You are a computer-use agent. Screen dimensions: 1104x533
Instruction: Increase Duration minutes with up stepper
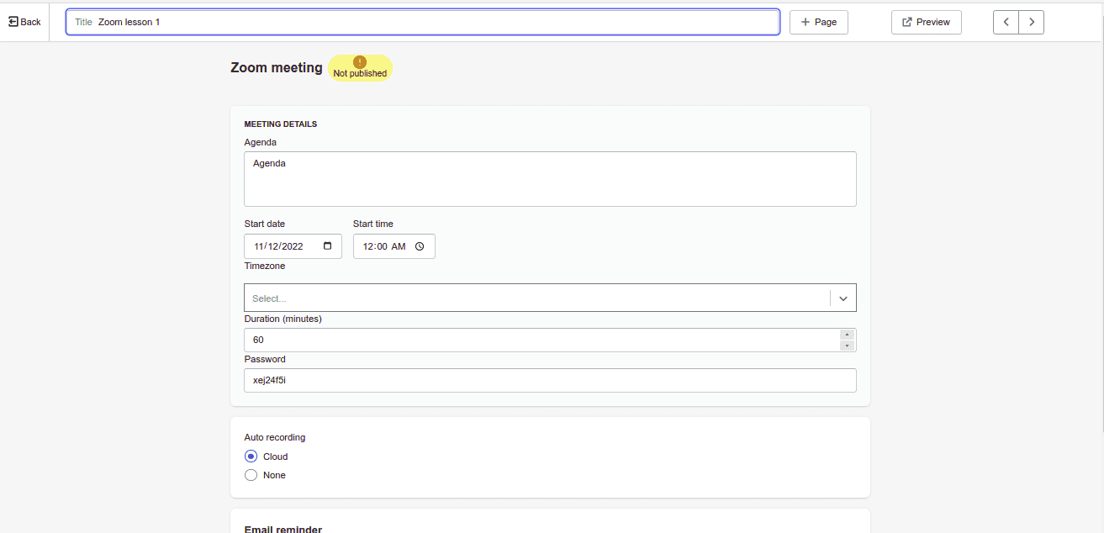[x=848, y=335]
